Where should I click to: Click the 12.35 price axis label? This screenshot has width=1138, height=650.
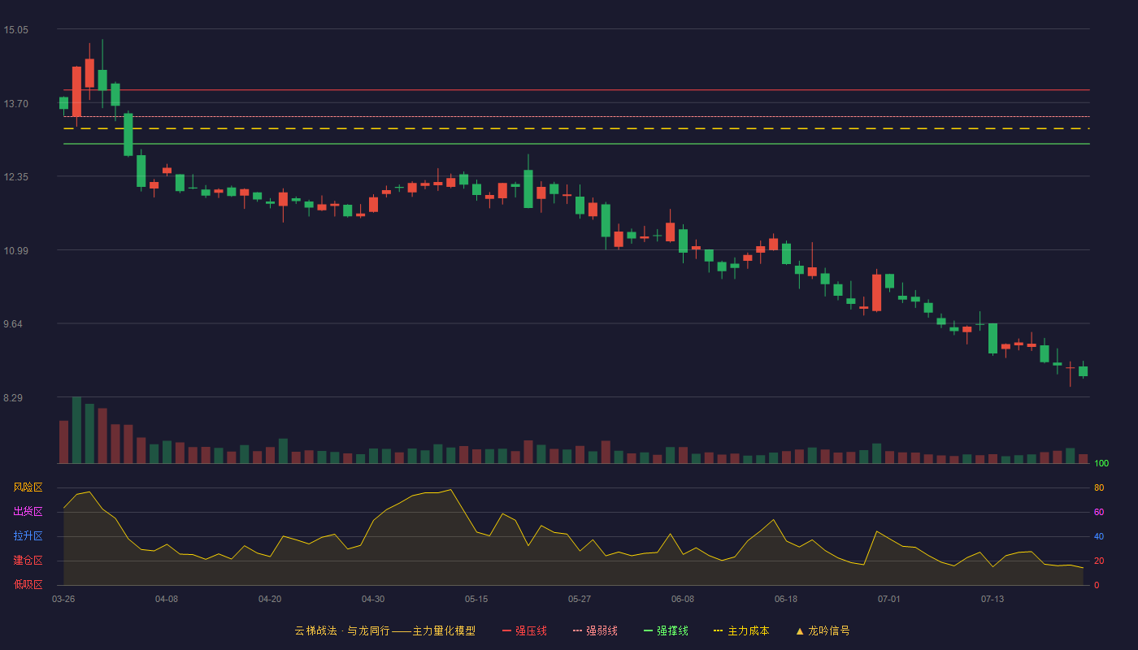coord(15,177)
